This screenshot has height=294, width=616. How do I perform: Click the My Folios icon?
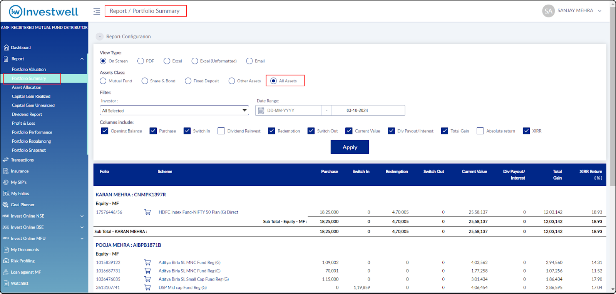(6, 194)
